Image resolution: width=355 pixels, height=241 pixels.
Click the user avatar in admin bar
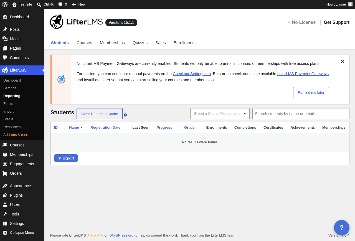coord(350,4)
